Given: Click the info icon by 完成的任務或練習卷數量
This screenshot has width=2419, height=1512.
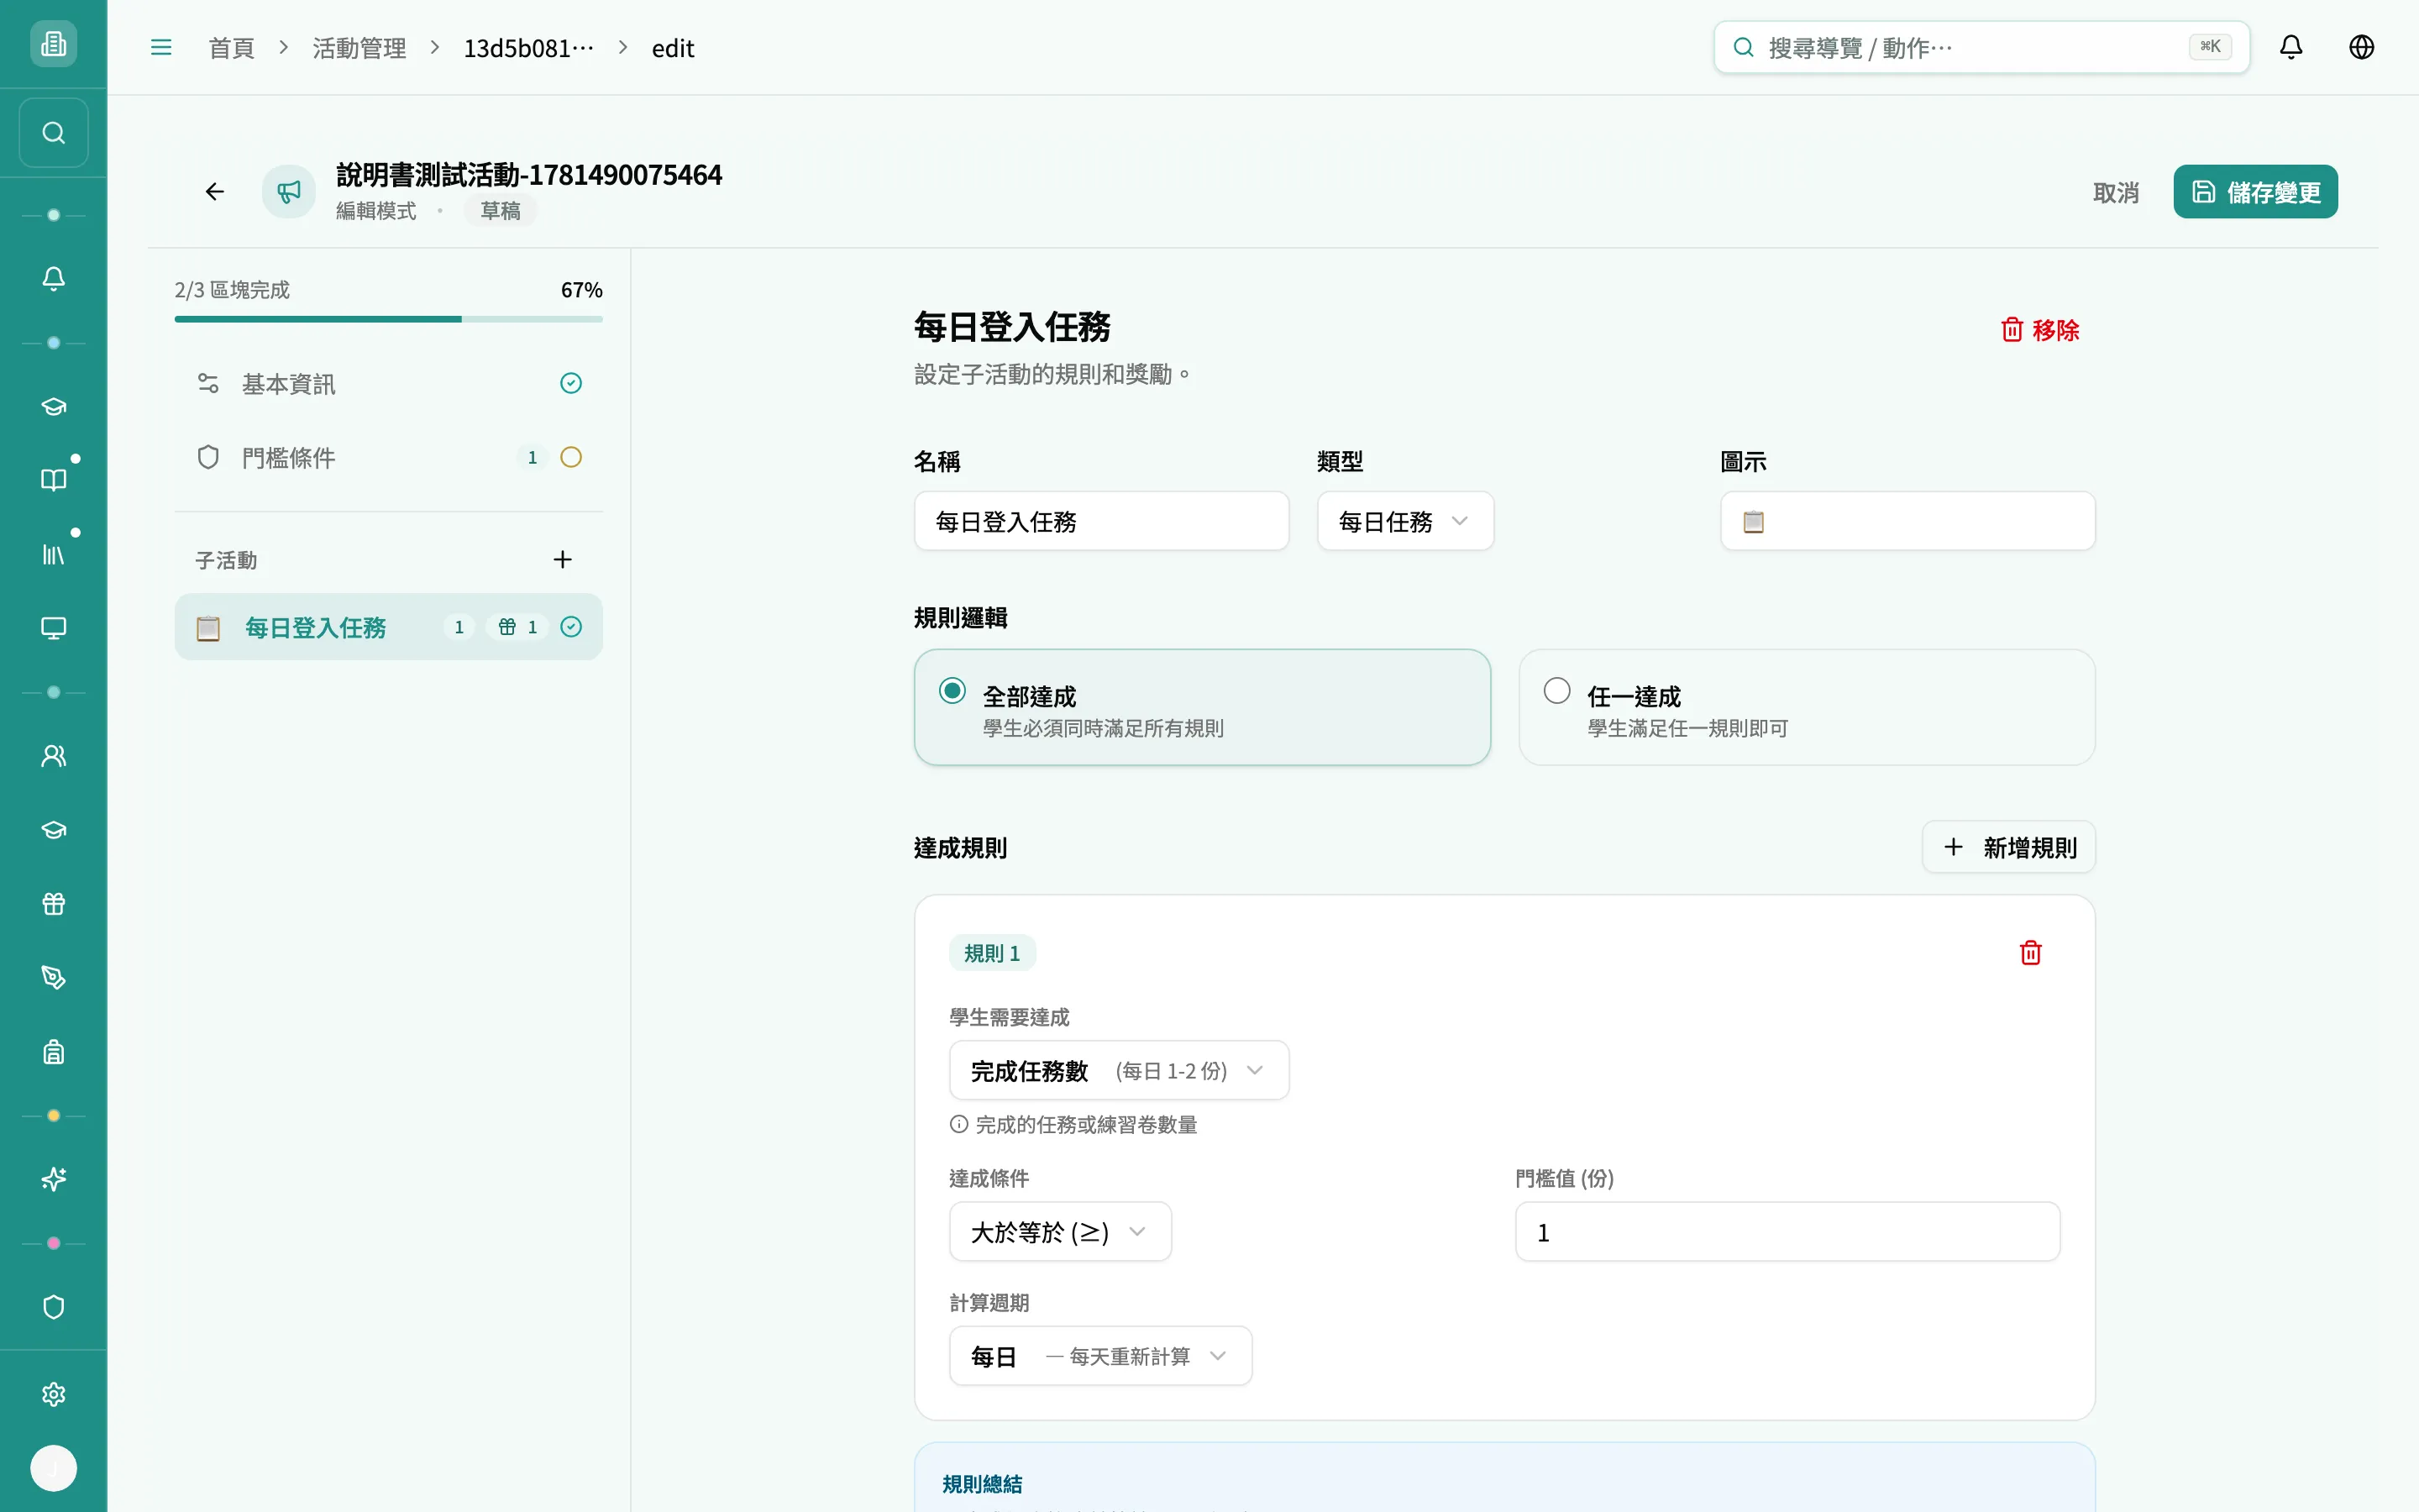Looking at the screenshot, I should coord(958,1124).
